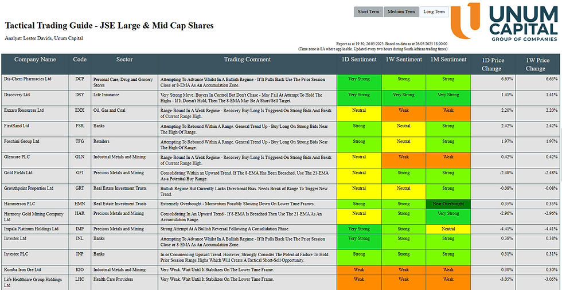Screen dimensions: 562x290
Task: Click the 1D Price Change header
Action: pyautogui.click(x=493, y=64)
